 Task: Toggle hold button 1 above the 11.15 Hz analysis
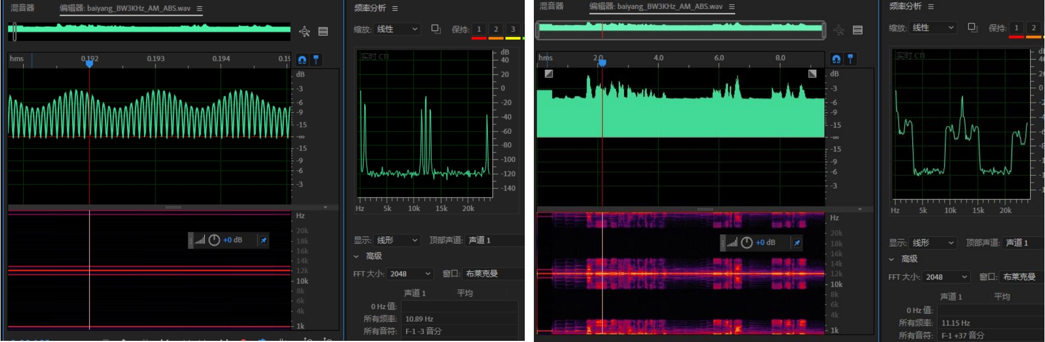1016,28
